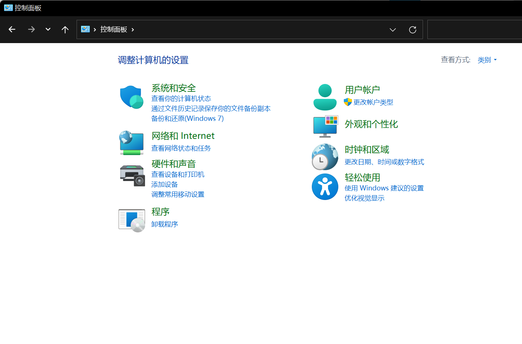
Task: Click the Control Panel icon in address bar
Action: coord(85,29)
